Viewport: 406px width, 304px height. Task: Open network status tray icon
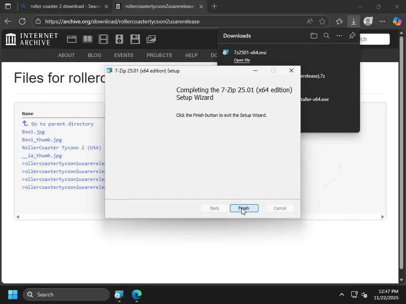pyautogui.click(x=354, y=294)
